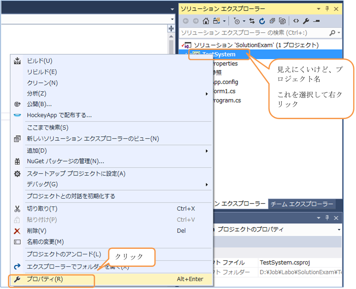Click the Pending Changes Filter clock icon

[x=237, y=21]
